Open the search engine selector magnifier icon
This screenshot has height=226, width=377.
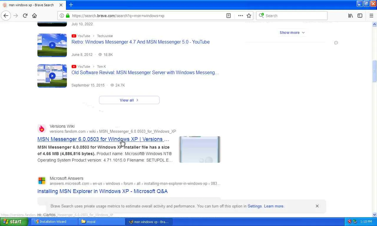click(x=261, y=16)
